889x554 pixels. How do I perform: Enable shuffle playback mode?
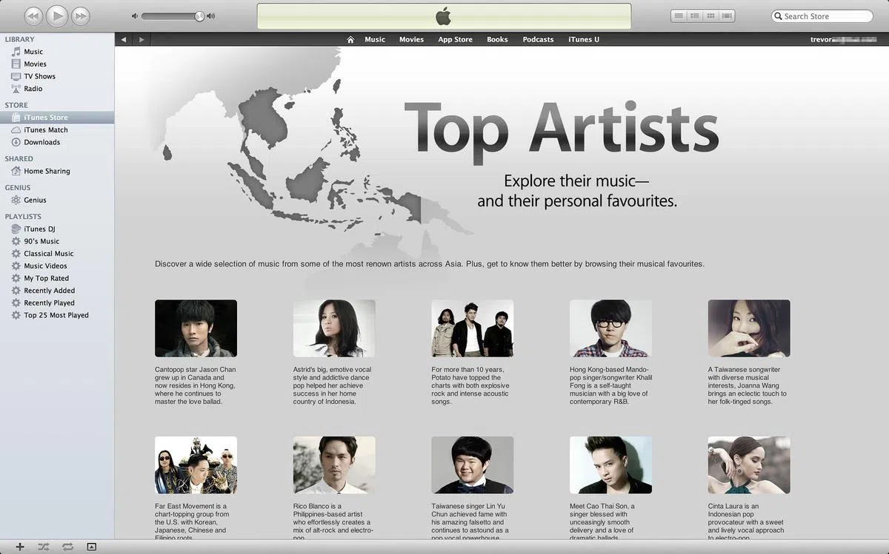click(42, 547)
